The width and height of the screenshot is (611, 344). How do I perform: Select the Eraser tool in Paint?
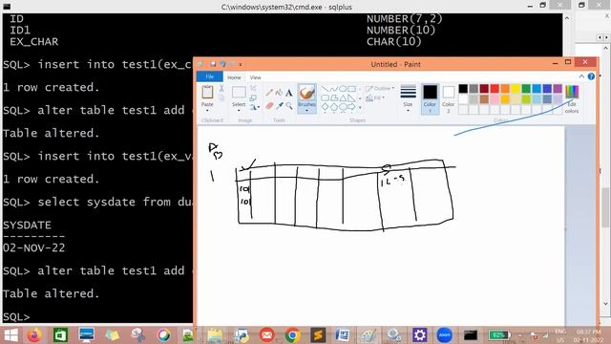pyautogui.click(x=269, y=106)
